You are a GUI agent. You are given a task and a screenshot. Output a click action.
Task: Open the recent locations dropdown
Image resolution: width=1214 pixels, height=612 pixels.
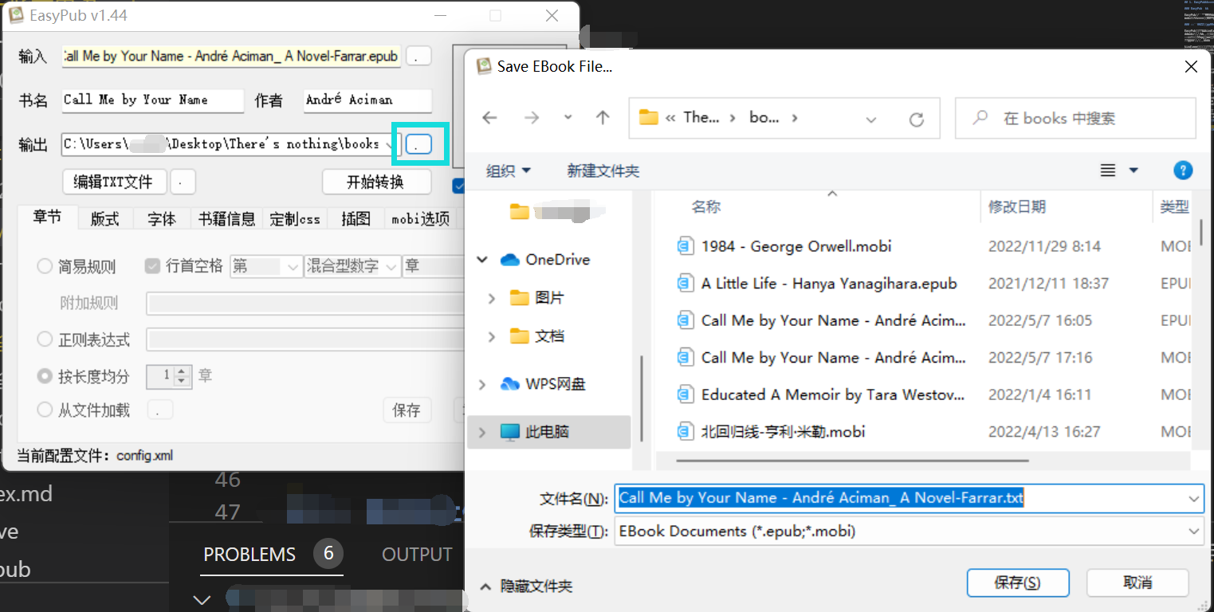click(x=568, y=118)
